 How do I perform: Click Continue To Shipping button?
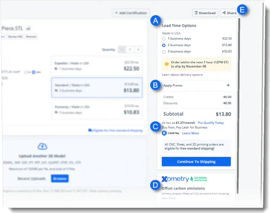click(x=196, y=161)
